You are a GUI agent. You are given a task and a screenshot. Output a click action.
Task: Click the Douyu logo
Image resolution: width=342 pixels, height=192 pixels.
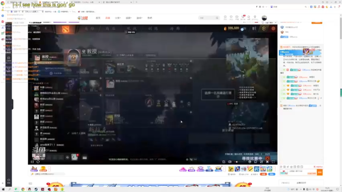[83, 18]
